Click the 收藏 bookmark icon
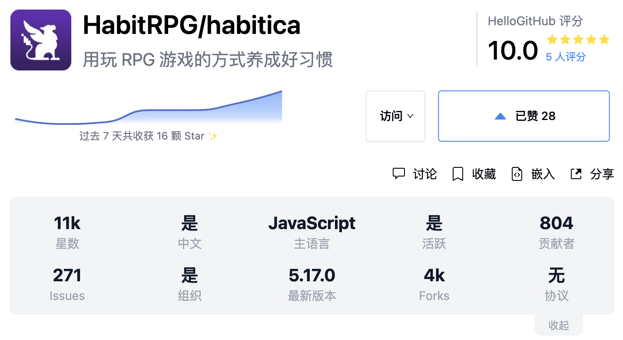 pos(457,174)
